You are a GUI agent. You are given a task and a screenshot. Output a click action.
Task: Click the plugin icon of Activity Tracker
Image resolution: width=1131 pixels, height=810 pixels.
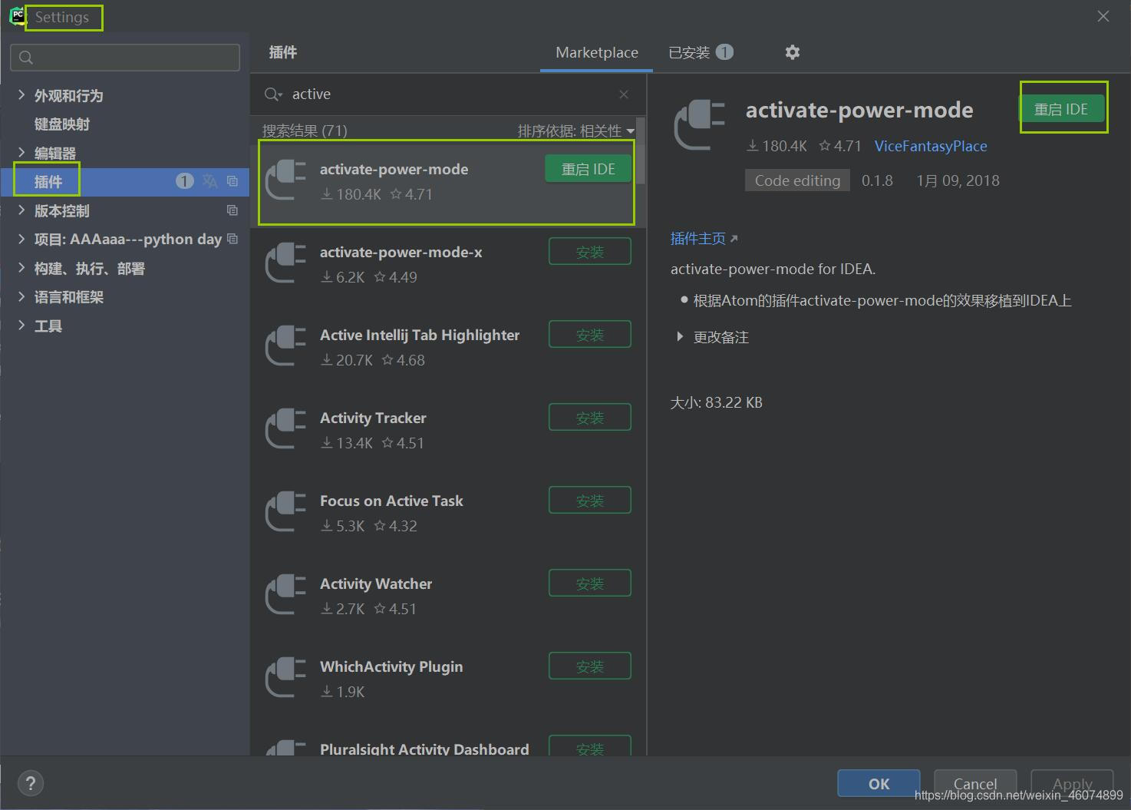click(285, 428)
